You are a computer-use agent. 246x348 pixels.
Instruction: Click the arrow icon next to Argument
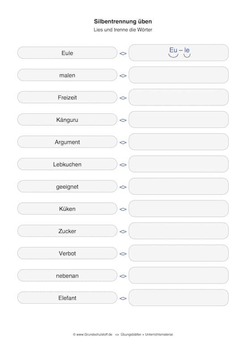click(x=123, y=143)
